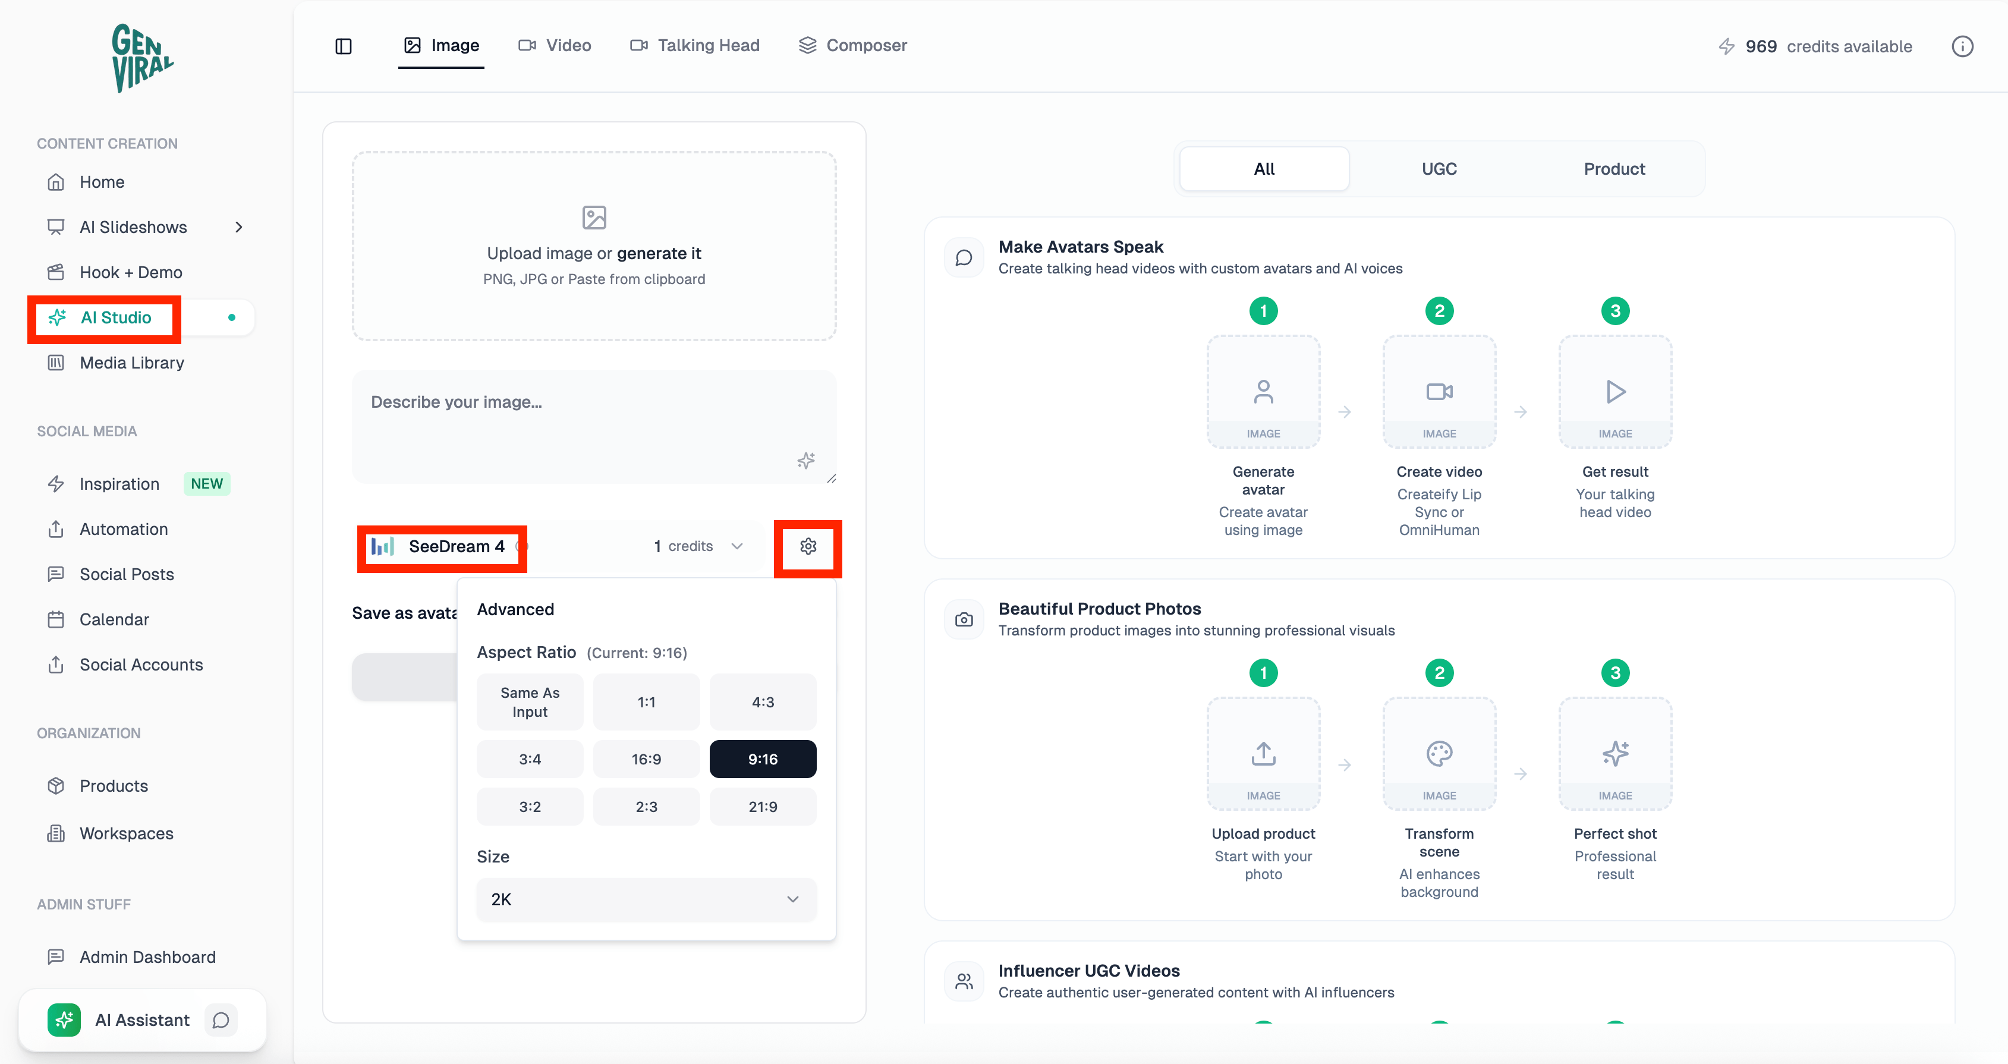This screenshot has width=2008, height=1064.
Task: Click the Perfect shot sparkle icon tile
Action: coord(1615,754)
